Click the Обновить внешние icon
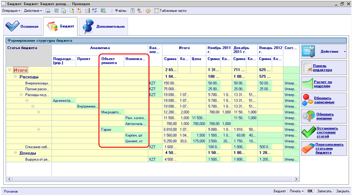 pyautogui.click(x=307, y=116)
